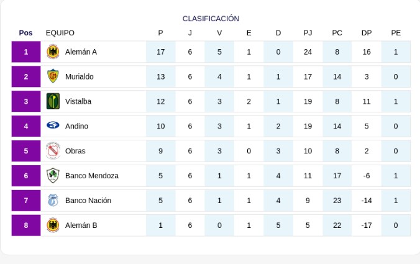420x264 pixels.
Task: Click the CLASIFICACIÓN heading
Action: point(211,19)
